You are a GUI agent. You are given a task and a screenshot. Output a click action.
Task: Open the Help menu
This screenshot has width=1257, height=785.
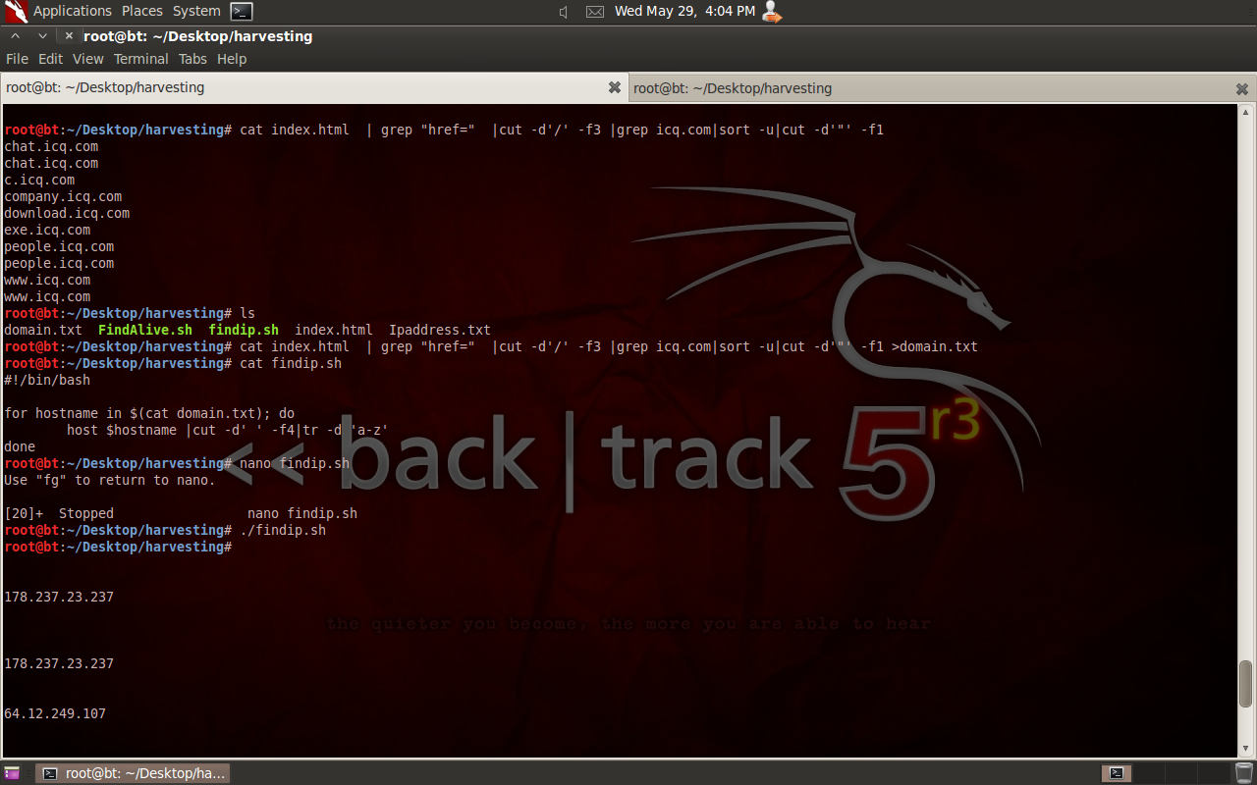point(232,59)
